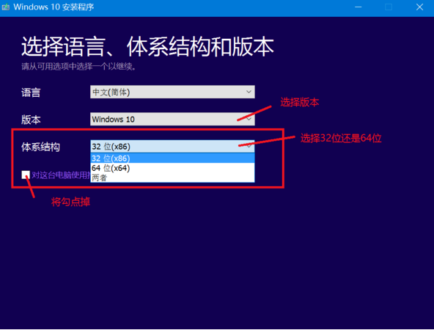This screenshot has height=330, width=434.
Task: Click the 选择语言、体系结构和版本 heading
Action: tap(147, 46)
